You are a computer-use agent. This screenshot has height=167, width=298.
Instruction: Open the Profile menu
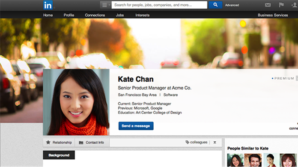click(69, 15)
